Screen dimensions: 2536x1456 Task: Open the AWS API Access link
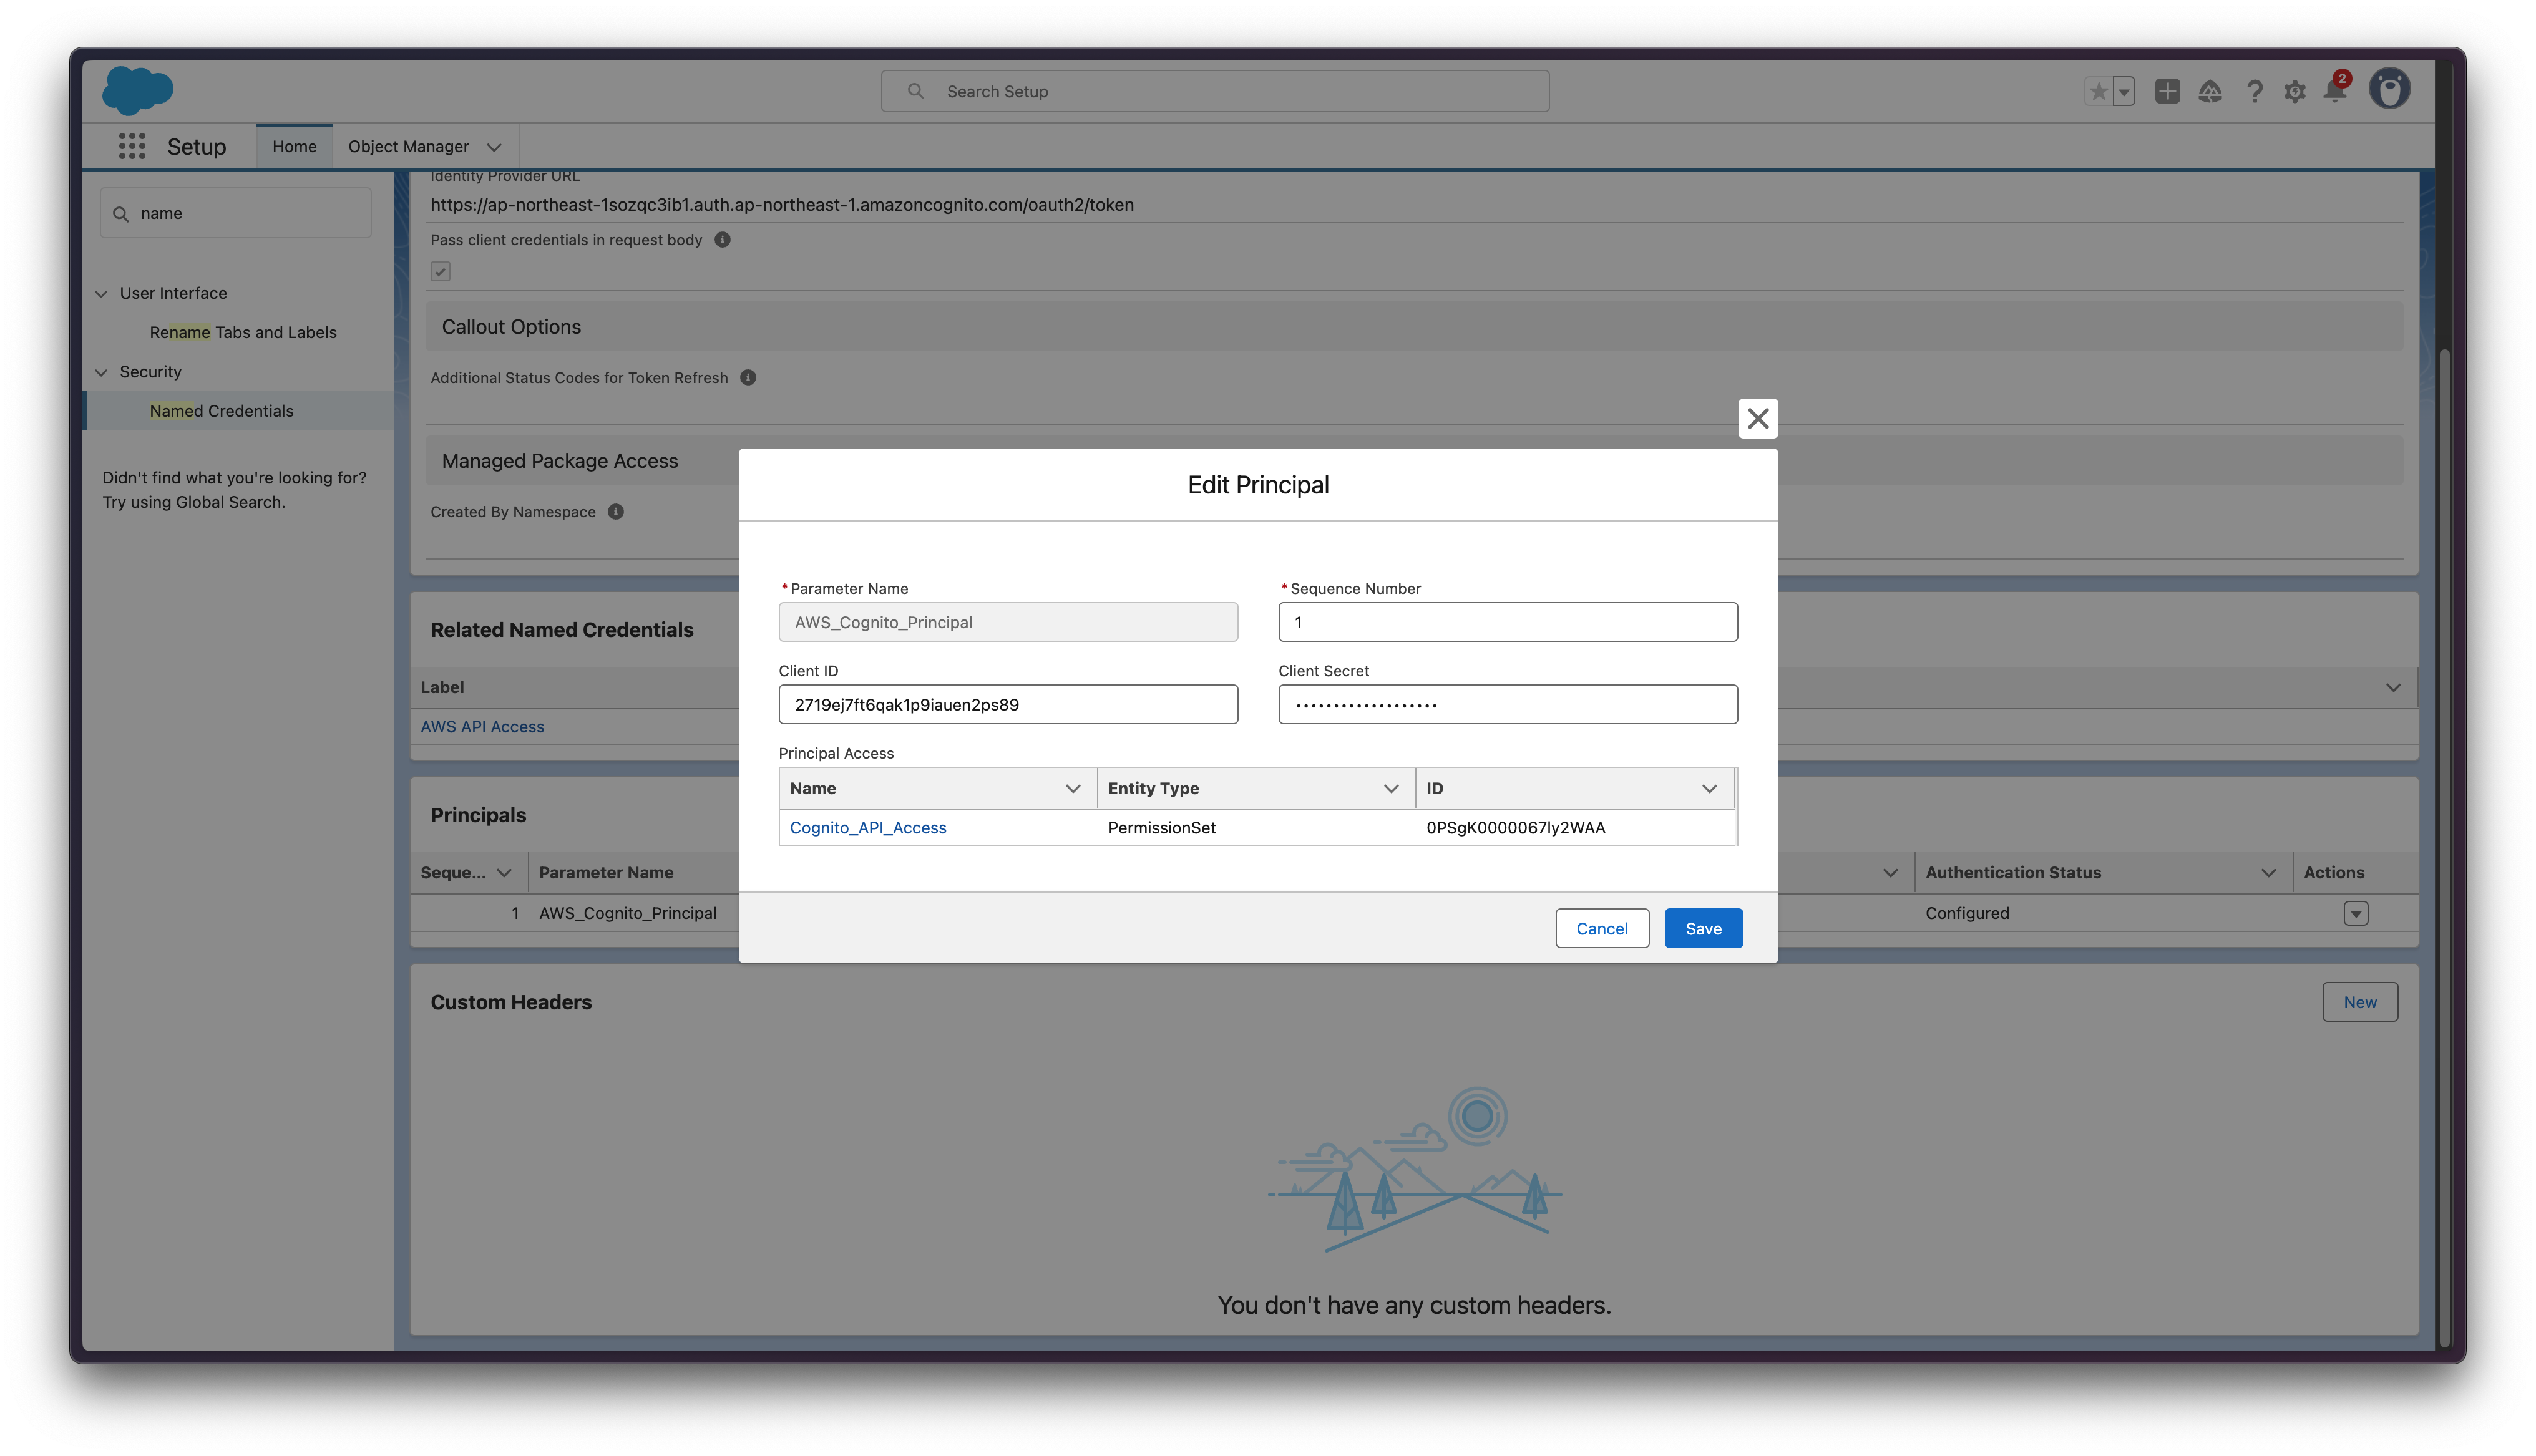(x=482, y=726)
